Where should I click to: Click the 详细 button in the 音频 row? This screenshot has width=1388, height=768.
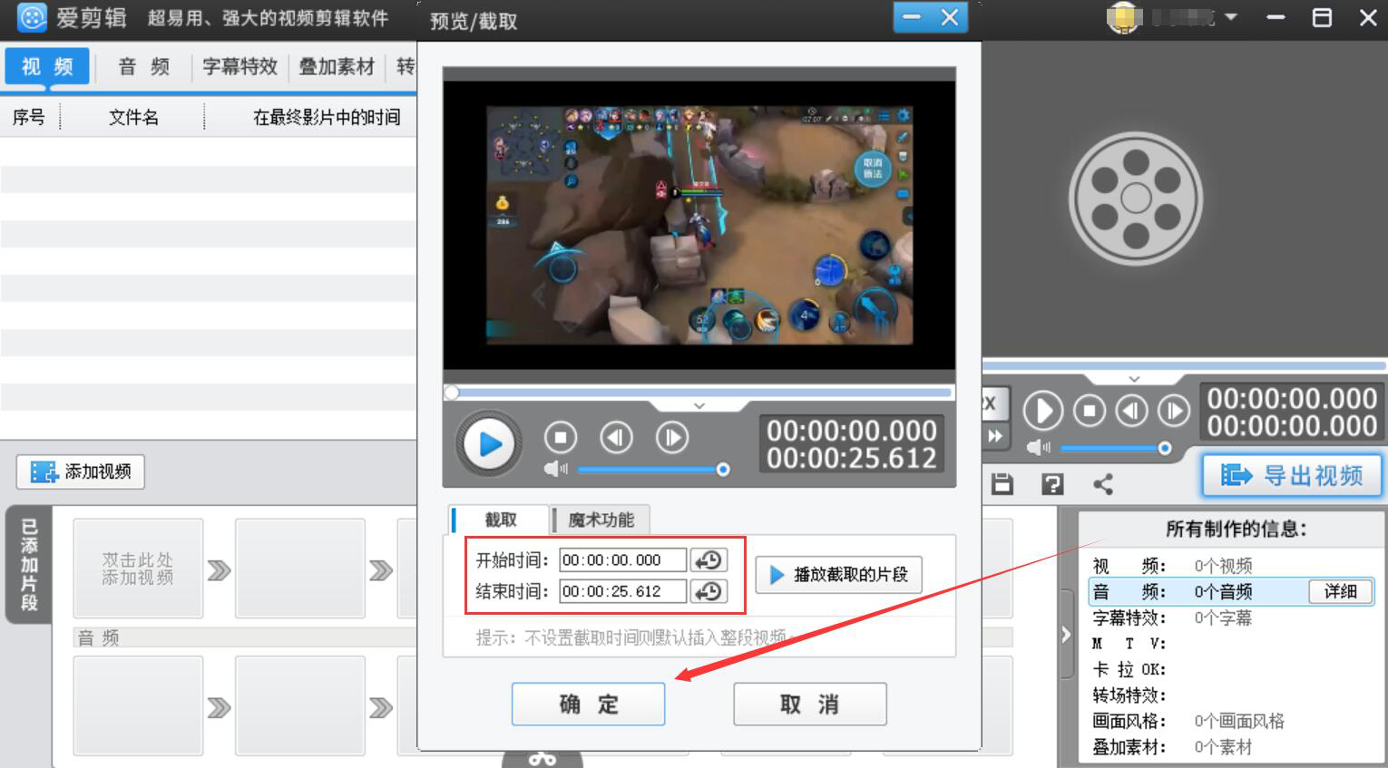click(1340, 592)
